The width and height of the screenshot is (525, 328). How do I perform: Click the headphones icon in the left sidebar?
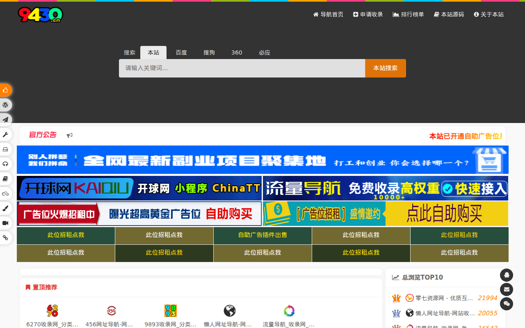tap(5, 164)
